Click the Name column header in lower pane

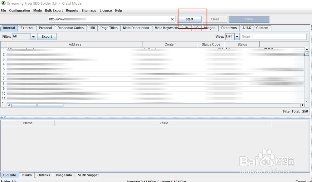[x=28, y=123]
